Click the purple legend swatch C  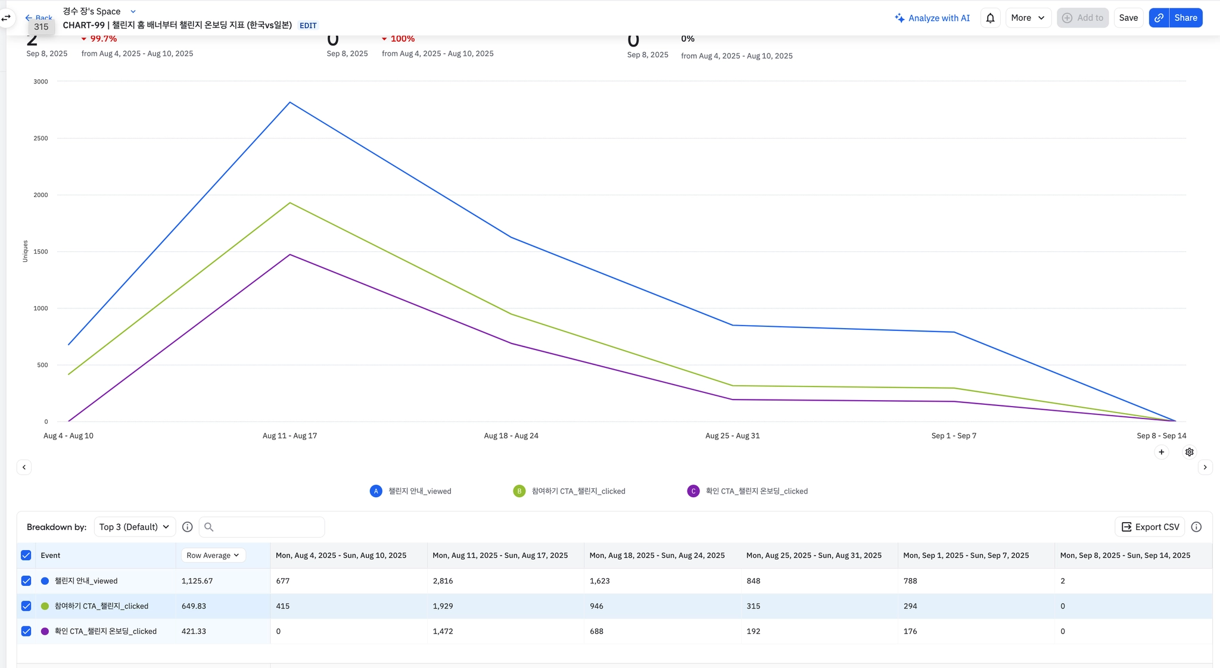[x=693, y=491]
